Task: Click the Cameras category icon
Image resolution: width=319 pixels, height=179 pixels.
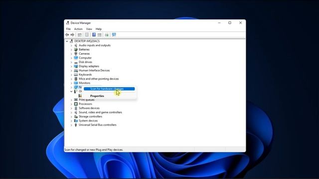Action: pos(76,54)
